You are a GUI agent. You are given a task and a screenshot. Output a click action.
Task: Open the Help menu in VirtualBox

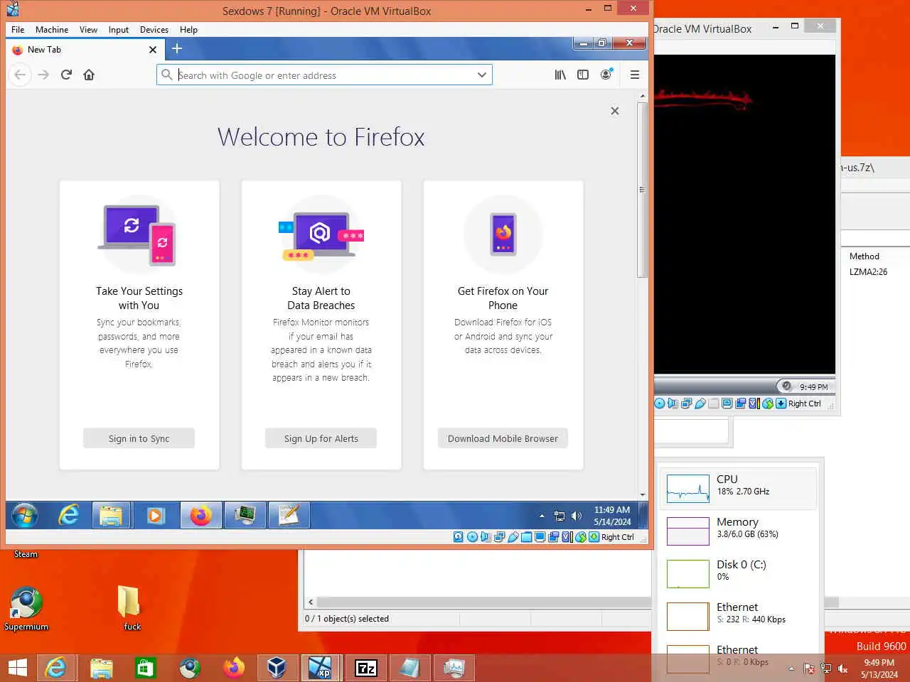[x=188, y=30]
